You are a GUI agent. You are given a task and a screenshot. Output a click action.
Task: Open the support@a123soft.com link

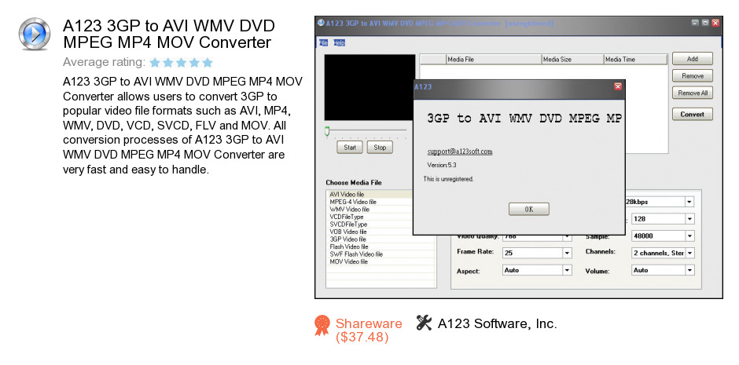coord(460,151)
